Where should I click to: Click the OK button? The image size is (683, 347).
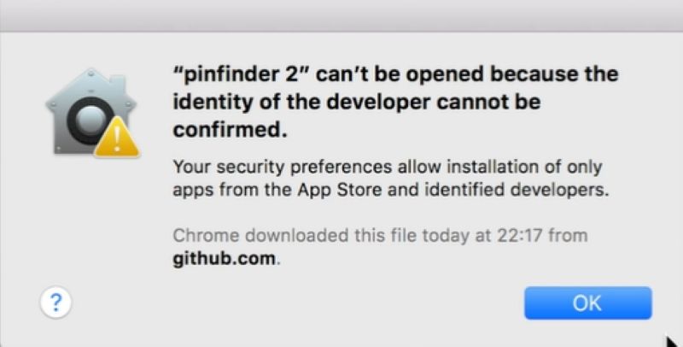[587, 303]
